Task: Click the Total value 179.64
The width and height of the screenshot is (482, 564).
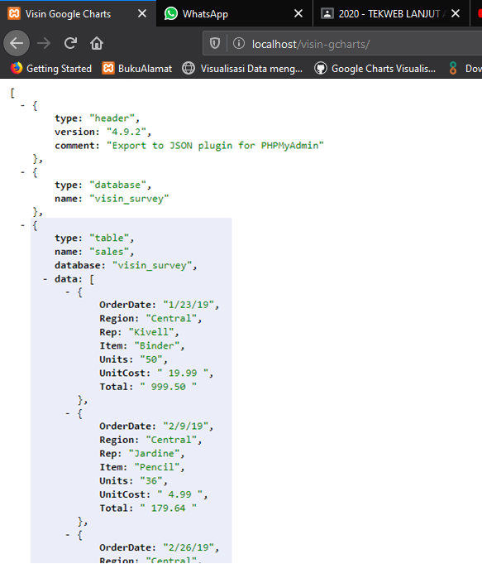Action: point(168,509)
